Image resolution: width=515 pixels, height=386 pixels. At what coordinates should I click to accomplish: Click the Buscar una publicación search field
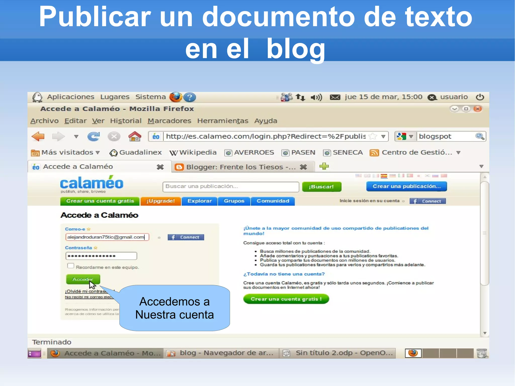pyautogui.click(x=231, y=187)
